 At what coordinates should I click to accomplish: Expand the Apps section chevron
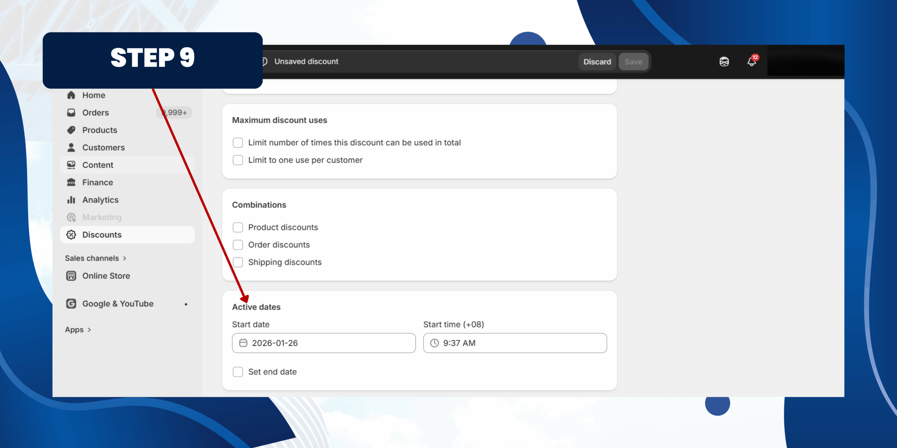pyautogui.click(x=89, y=330)
